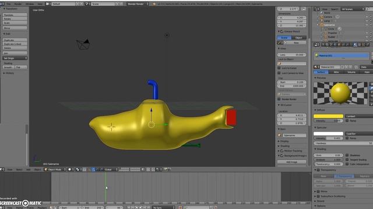The height and width of the screenshot is (209, 373).
Task: Toggle the Render Border checkbox
Action: tap(279, 99)
